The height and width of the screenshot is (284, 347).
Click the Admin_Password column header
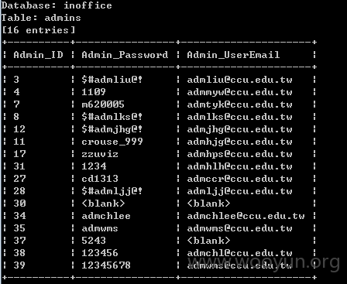click(x=125, y=55)
